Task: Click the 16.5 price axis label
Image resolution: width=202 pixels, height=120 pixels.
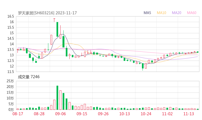Action: 11,16
